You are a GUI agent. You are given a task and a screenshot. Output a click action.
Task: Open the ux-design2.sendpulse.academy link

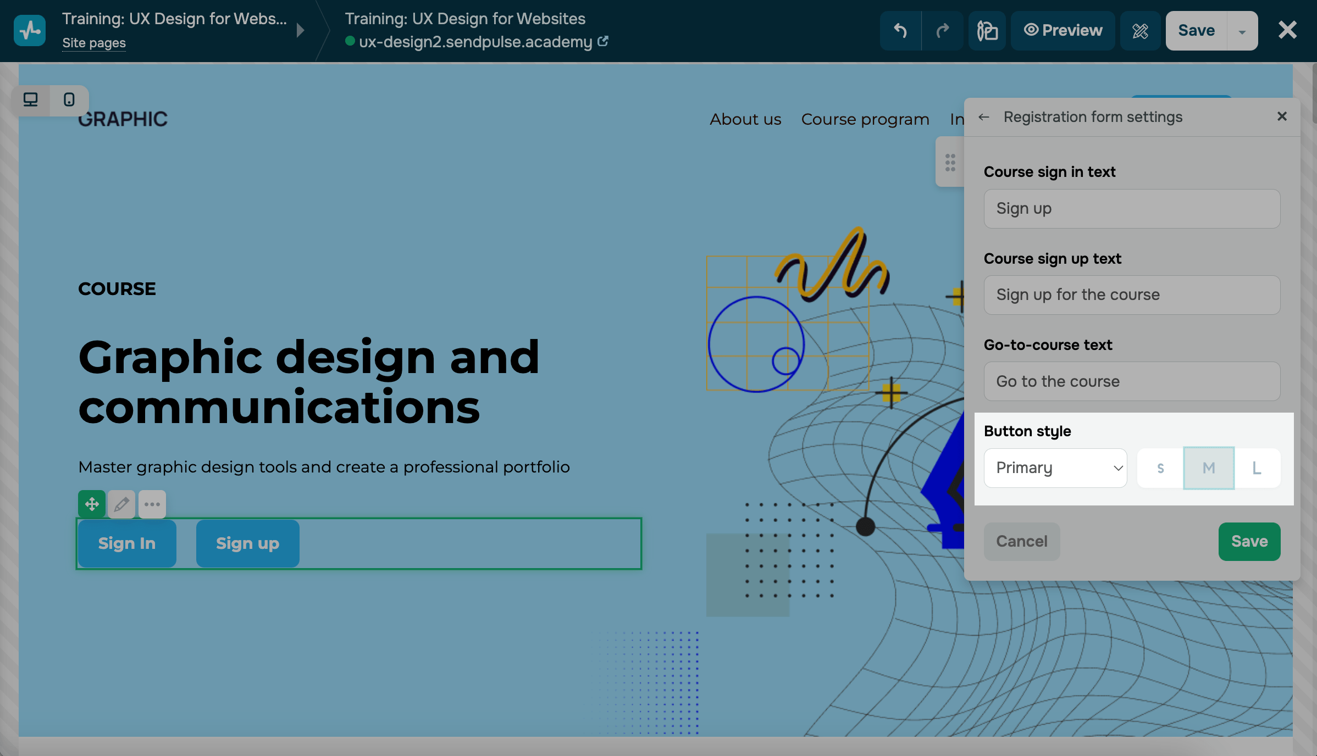476,42
